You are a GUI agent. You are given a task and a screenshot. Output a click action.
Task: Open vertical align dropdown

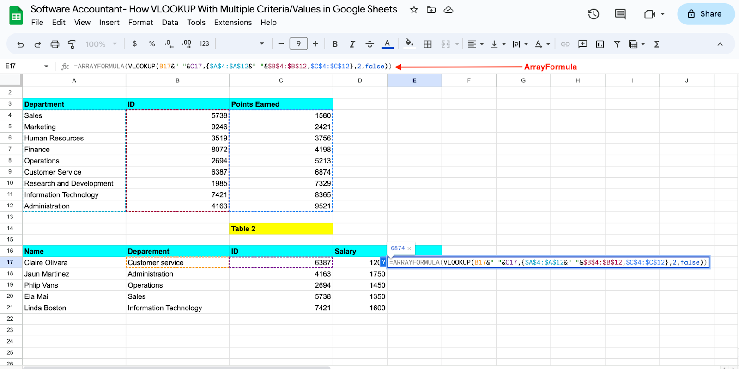(498, 44)
